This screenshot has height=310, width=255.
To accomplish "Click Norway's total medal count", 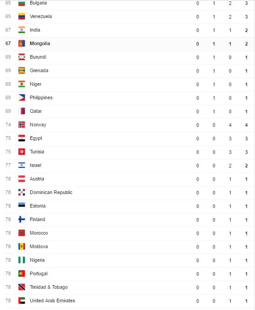I will click(246, 125).
